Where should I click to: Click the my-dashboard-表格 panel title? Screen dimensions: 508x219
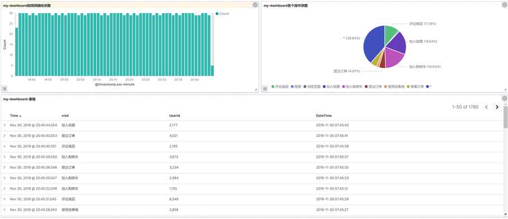[19, 99]
